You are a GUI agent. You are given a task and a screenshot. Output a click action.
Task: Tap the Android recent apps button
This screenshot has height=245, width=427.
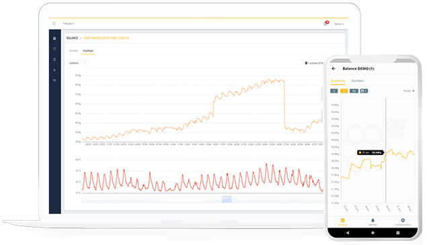(x=398, y=233)
